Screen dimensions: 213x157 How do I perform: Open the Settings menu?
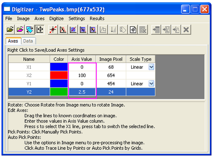tap(77, 18)
